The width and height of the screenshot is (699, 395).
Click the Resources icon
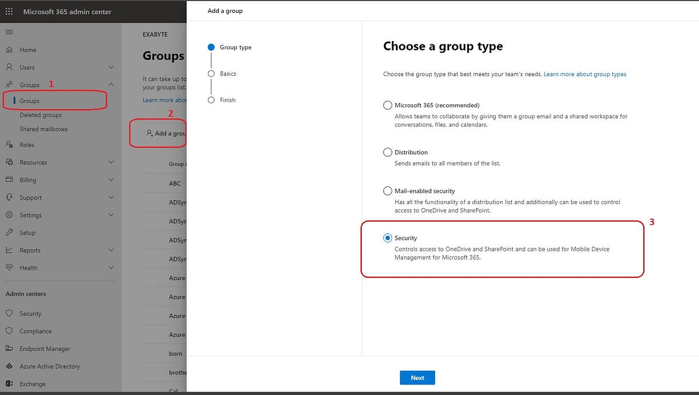pos(9,162)
